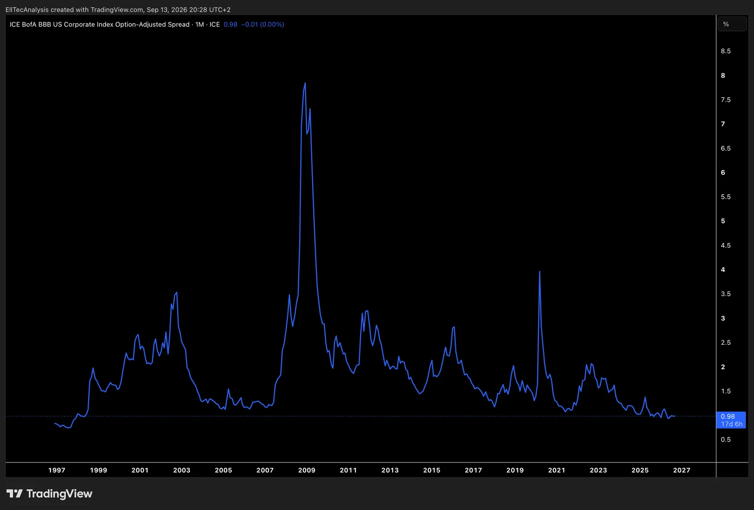Viewport: 754px width, 510px height.
Task: Click the 2021 label on time axis
Action: [557, 470]
